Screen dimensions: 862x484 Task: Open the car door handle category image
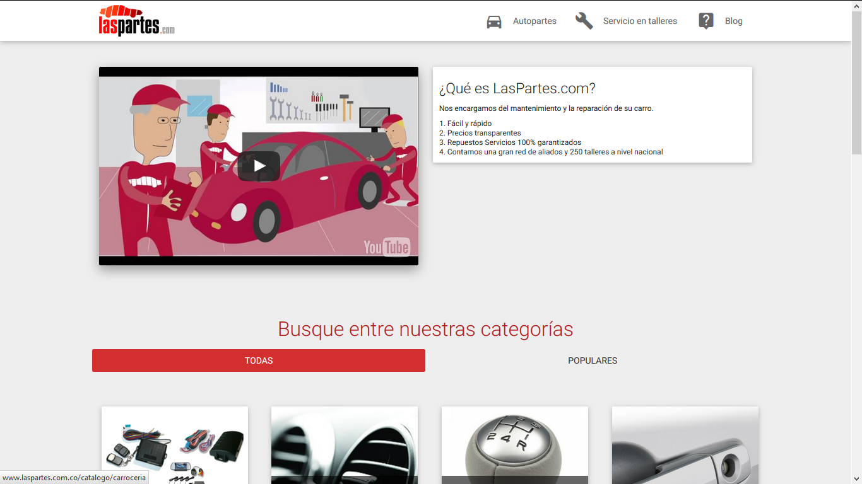coord(685,445)
